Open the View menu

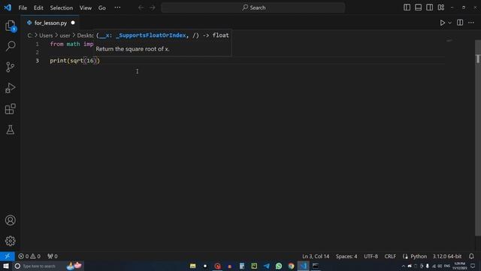[86, 8]
